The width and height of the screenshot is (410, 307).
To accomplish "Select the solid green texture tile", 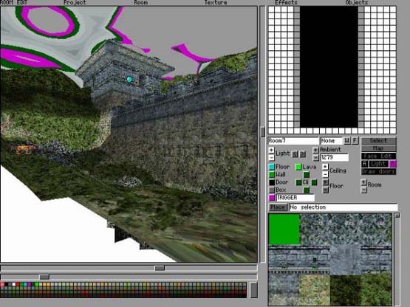I will point(284,229).
